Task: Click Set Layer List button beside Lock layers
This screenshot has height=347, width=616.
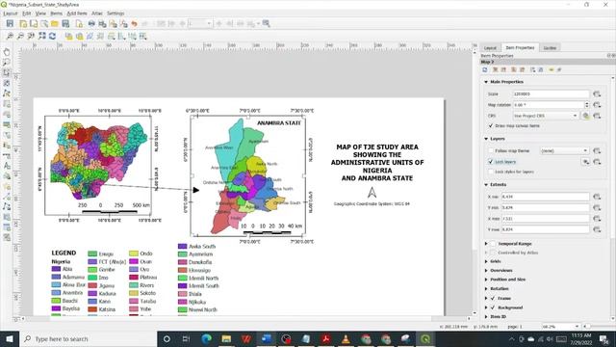Action: [586, 162]
